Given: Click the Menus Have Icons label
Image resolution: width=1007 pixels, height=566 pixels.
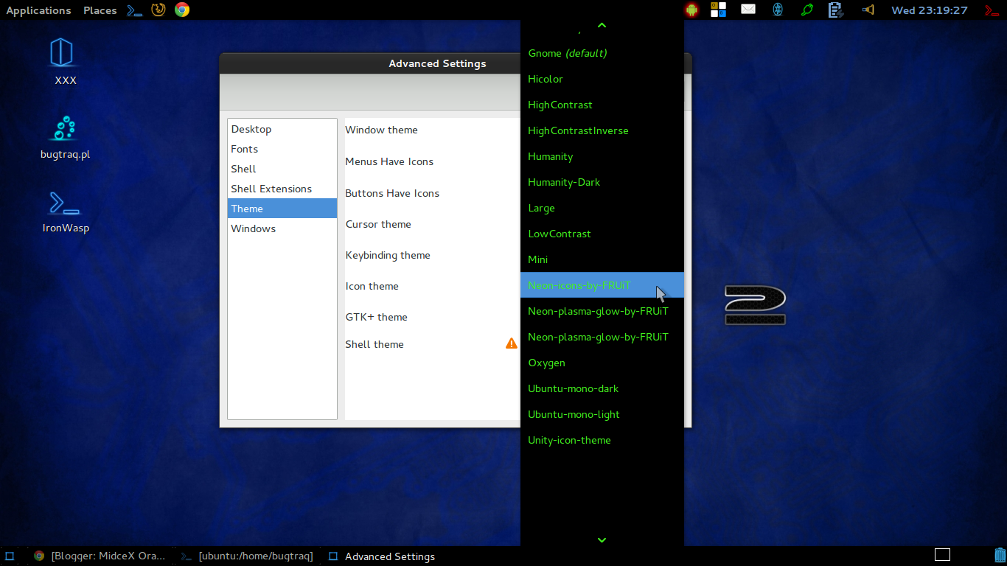Looking at the screenshot, I should click(389, 161).
